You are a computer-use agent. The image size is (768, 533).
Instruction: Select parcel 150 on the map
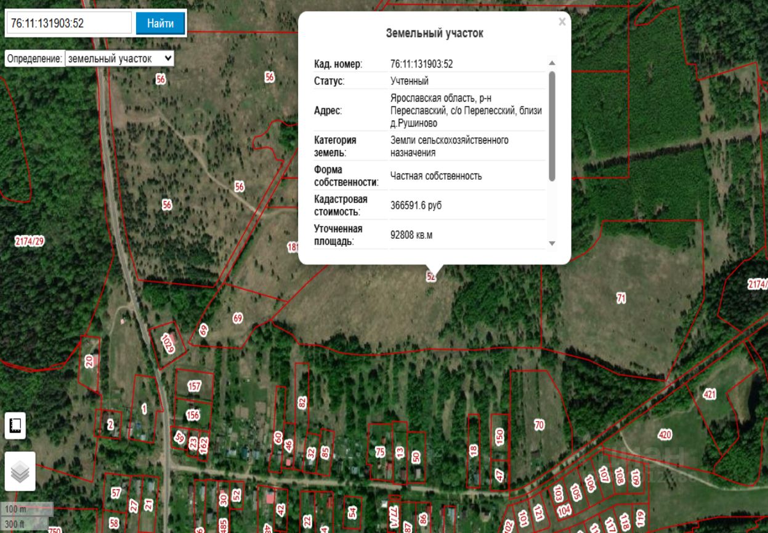coord(499,436)
